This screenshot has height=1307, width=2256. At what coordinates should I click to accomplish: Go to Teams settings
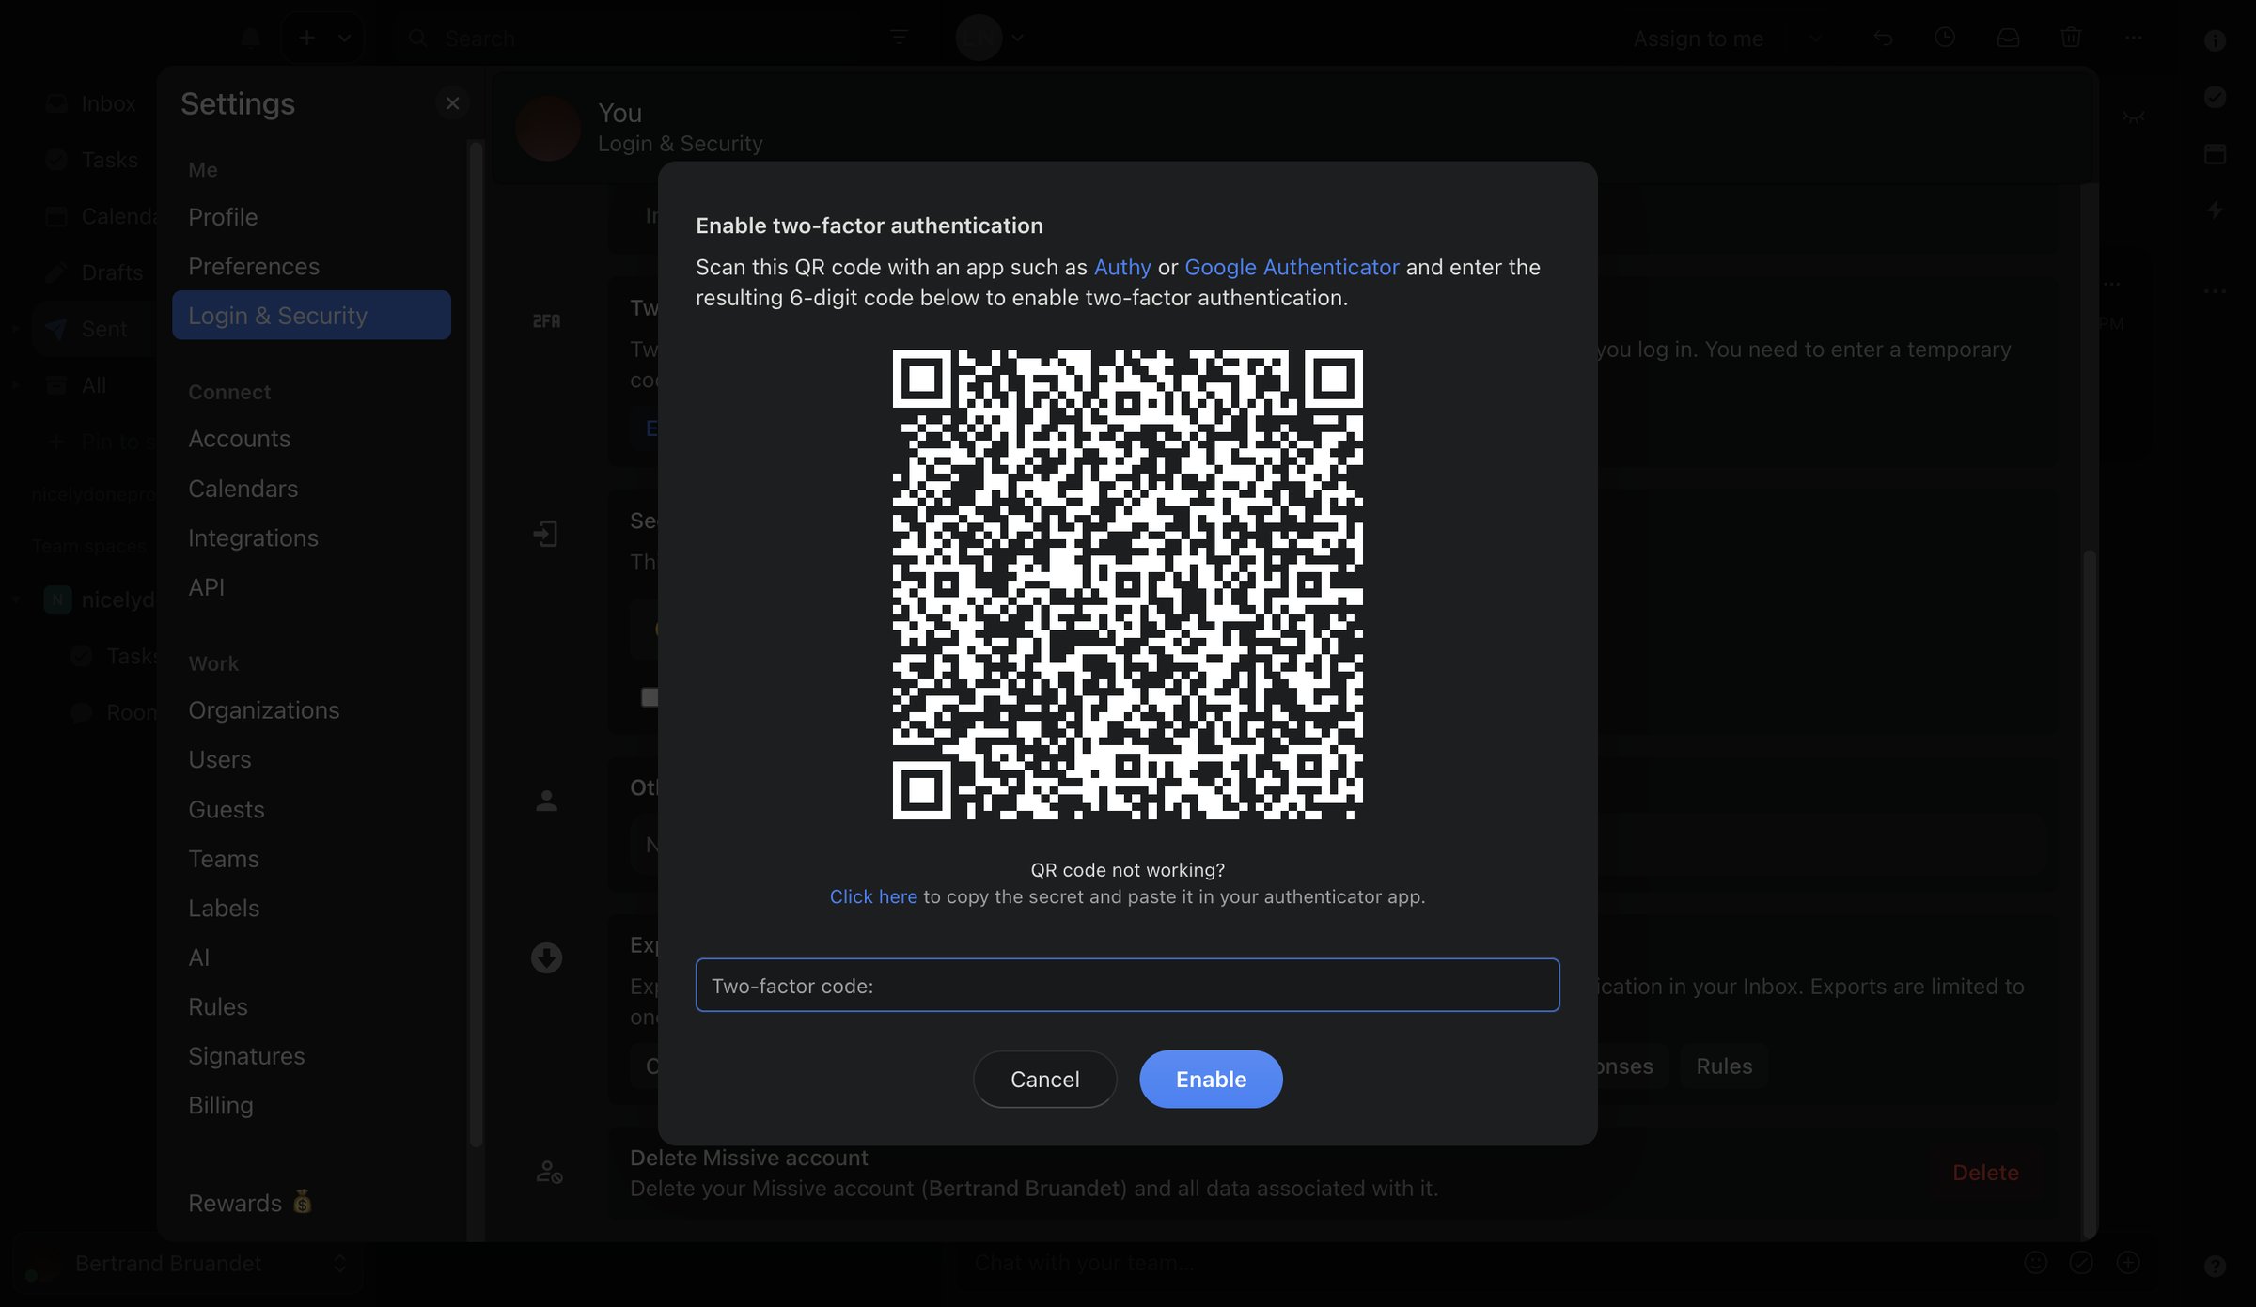click(x=311, y=859)
